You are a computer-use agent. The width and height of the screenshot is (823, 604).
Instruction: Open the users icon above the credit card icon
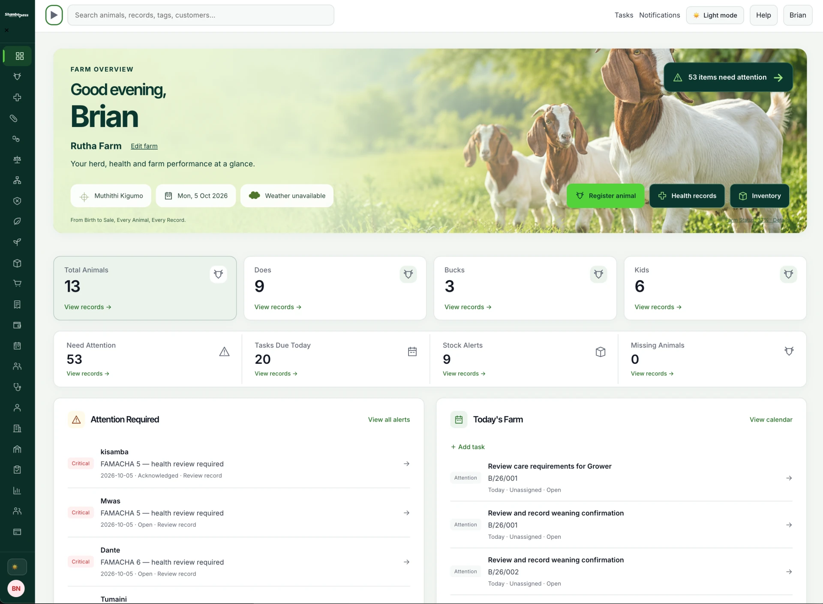17,511
